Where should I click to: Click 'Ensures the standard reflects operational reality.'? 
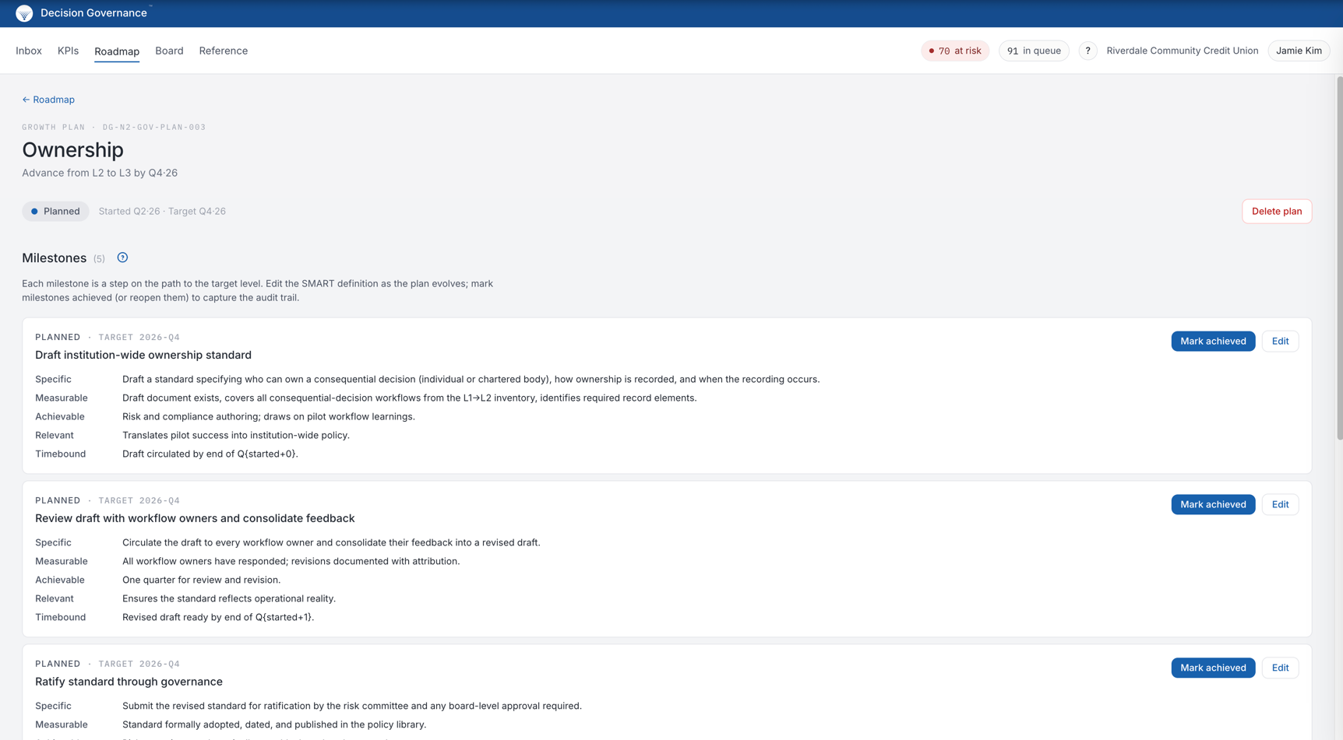click(229, 598)
